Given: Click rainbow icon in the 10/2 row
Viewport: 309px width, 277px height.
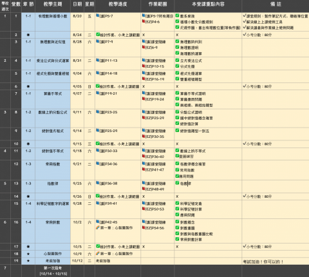Looking at the screenshot, I should coord(98,227).
